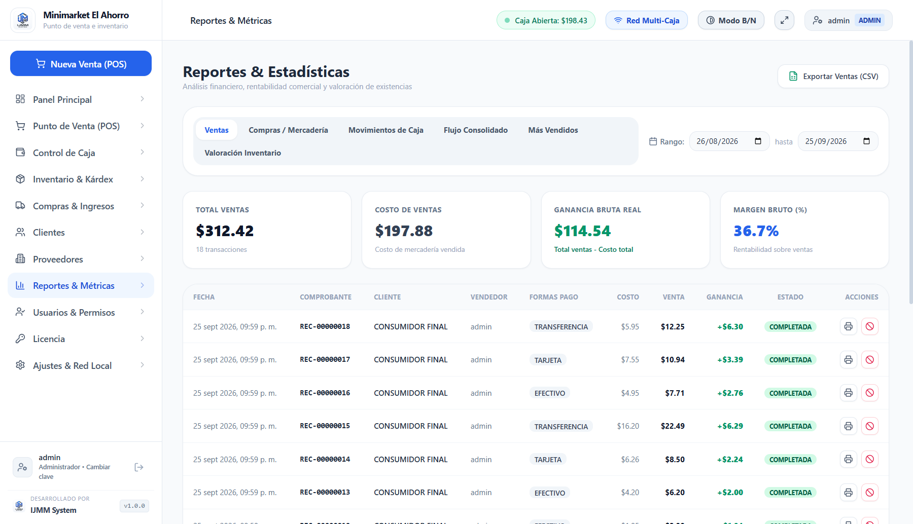This screenshot has height=524, width=913.
Task: Click the Minimarket El Ahorro logo
Action: click(x=23, y=20)
